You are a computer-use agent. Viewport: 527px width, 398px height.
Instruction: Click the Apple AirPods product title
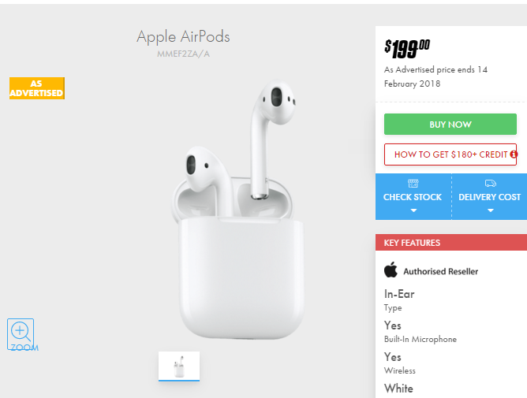tap(183, 36)
